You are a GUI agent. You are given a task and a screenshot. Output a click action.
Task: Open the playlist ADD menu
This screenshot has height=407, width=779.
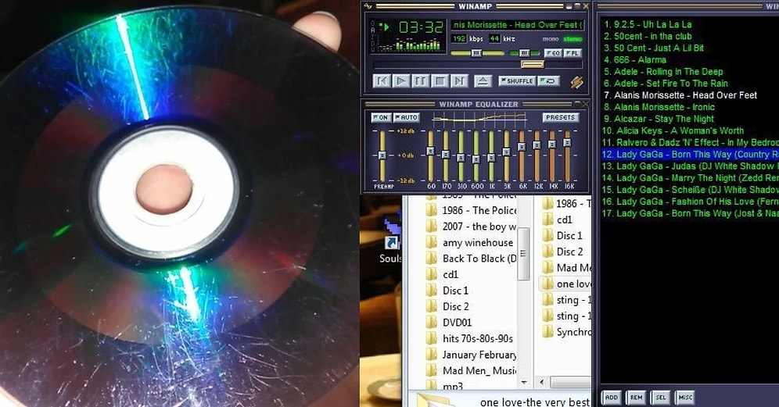(x=612, y=398)
